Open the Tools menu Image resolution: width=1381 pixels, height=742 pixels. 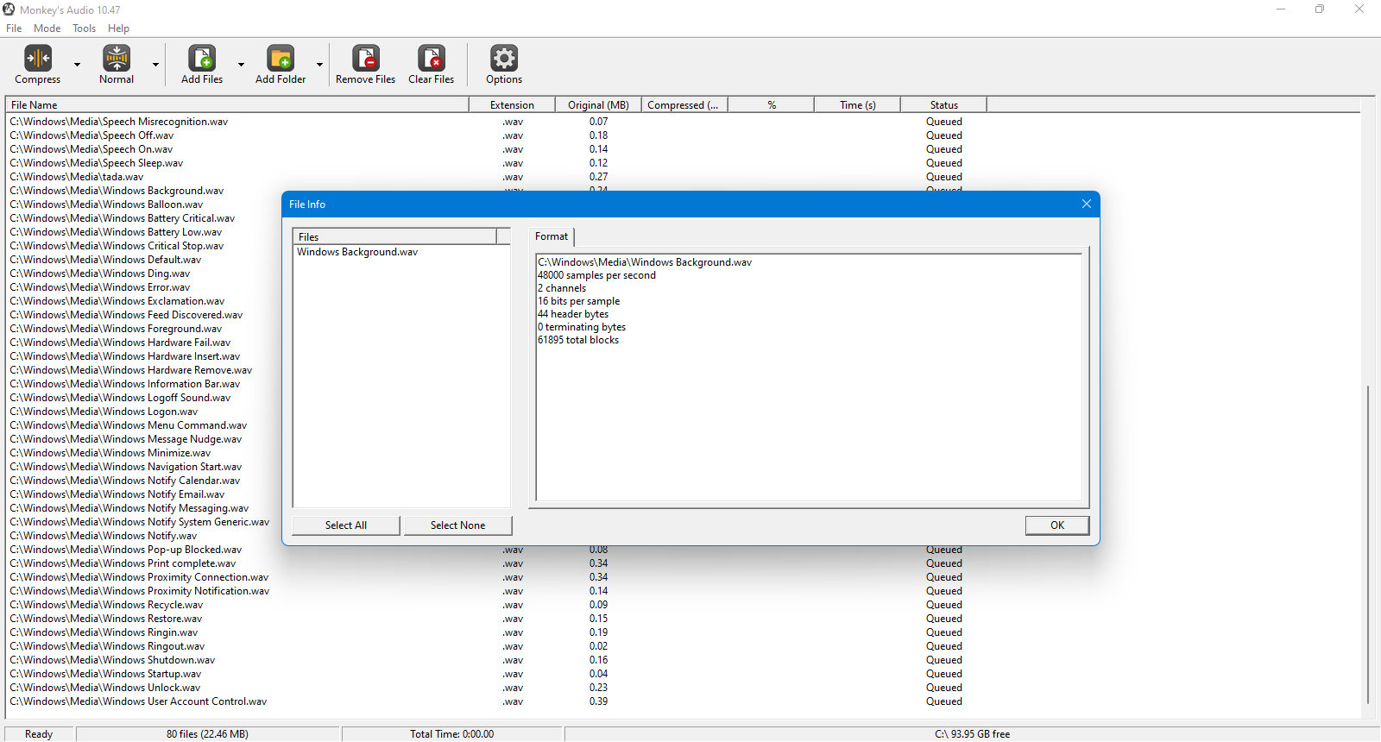tap(84, 28)
